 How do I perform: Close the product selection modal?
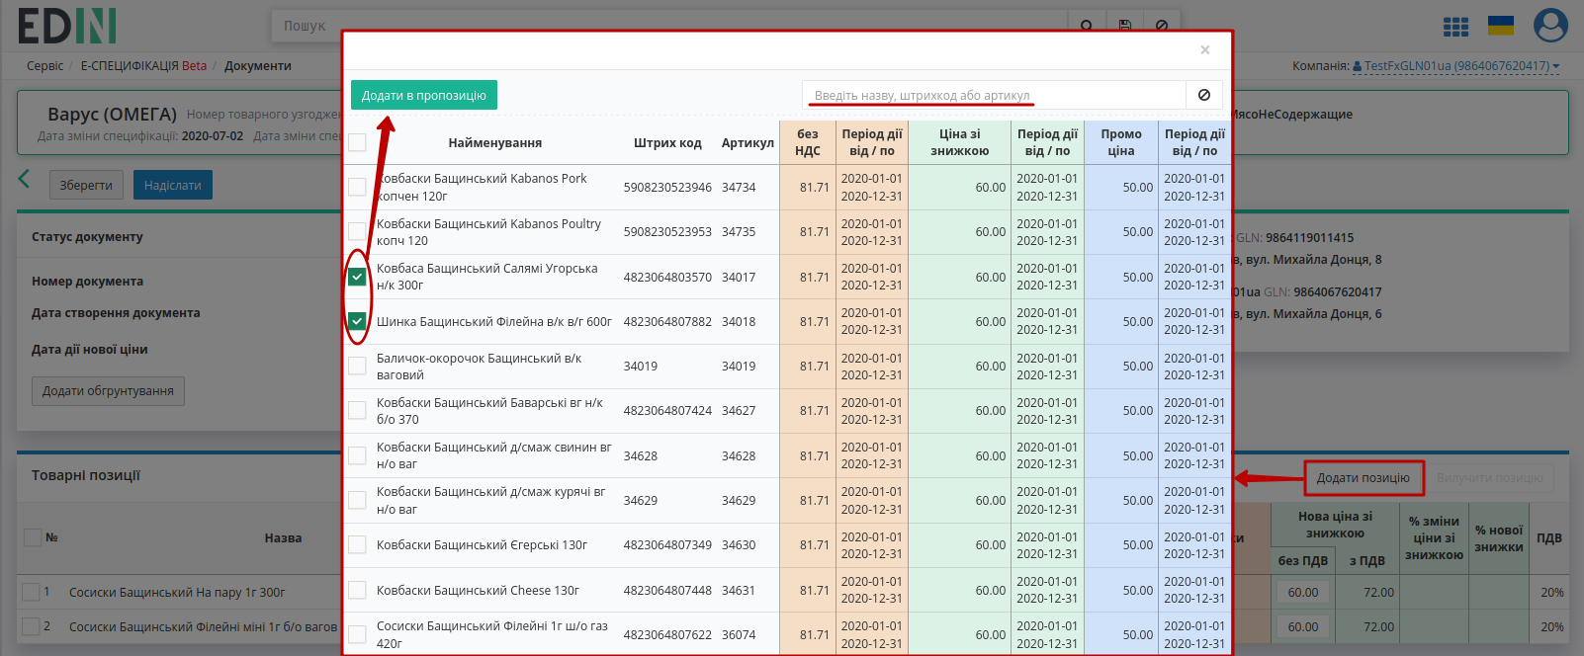coord(1204,49)
